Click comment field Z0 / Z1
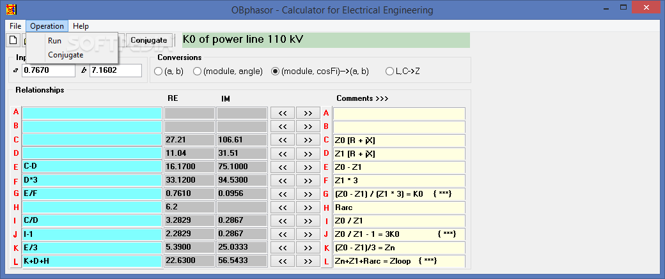The width and height of the screenshot is (665, 279). (x=399, y=220)
